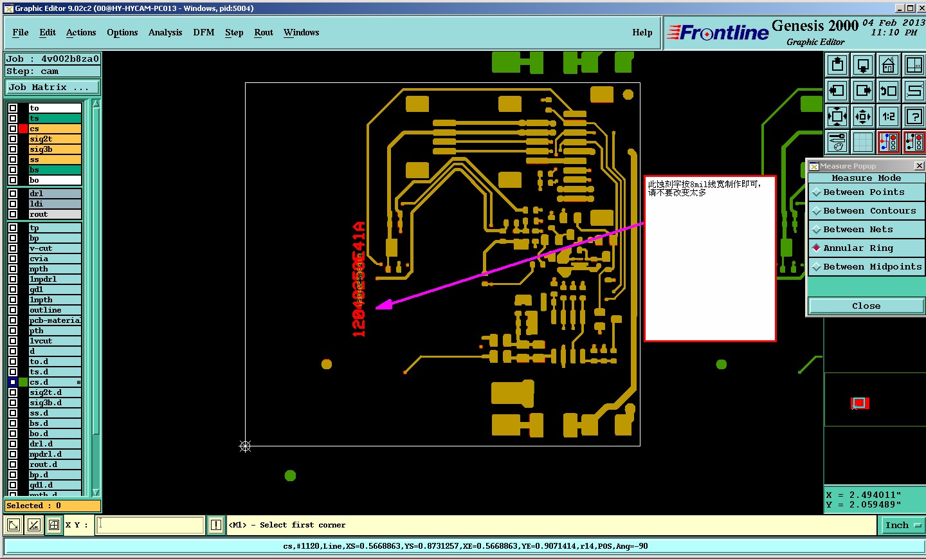Image resolution: width=926 pixels, height=559 pixels.
Task: Toggle checkbox for layer drl
Action: [13, 194]
